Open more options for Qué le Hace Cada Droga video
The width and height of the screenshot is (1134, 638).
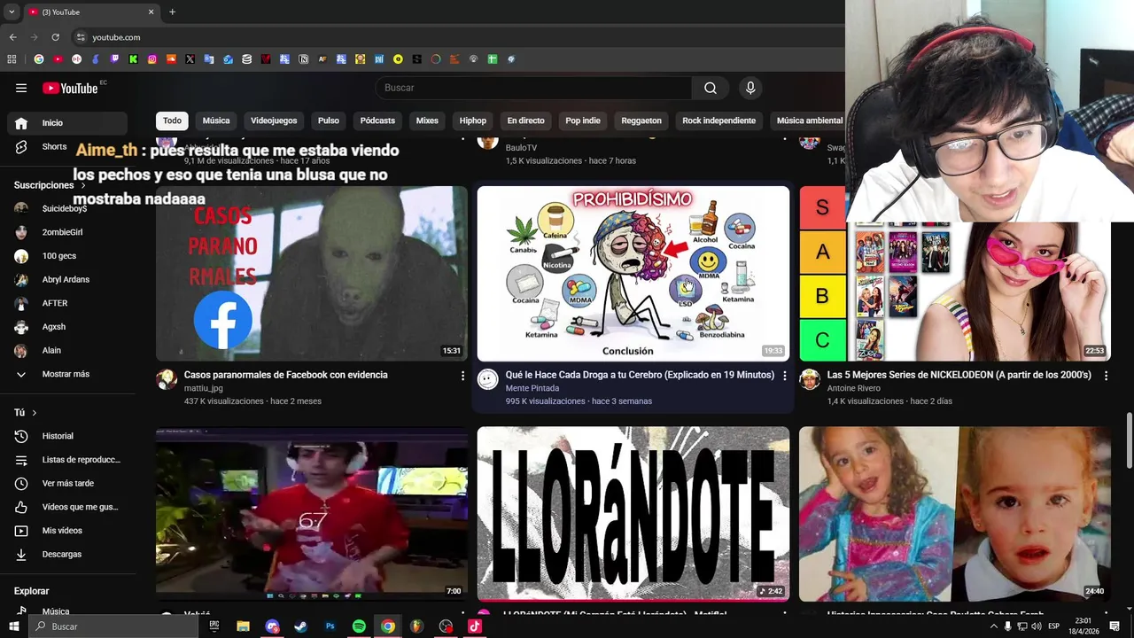pos(784,376)
